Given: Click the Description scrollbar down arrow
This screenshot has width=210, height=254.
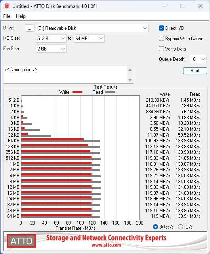Looking at the screenshot, I should click(130, 80).
